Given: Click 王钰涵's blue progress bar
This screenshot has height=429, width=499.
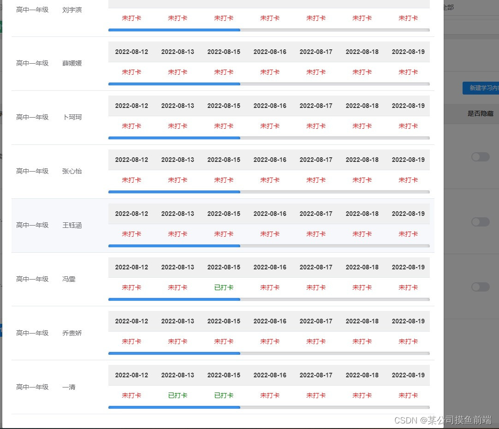Looking at the screenshot, I should tap(174, 246).
